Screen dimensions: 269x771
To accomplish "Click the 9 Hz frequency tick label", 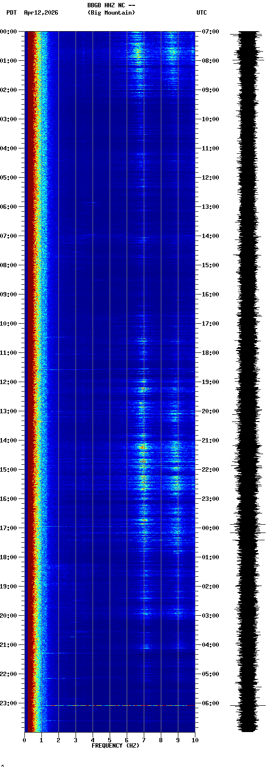I will [x=178, y=740].
